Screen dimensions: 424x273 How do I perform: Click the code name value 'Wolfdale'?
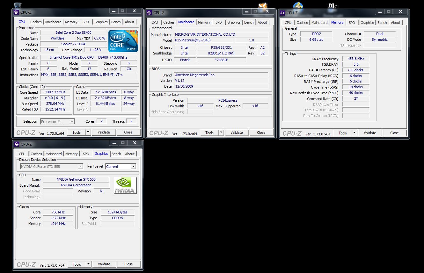(x=57, y=38)
